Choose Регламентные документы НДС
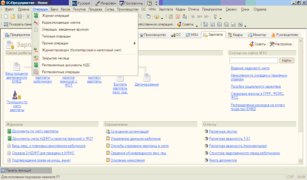 click(x=85, y=65)
